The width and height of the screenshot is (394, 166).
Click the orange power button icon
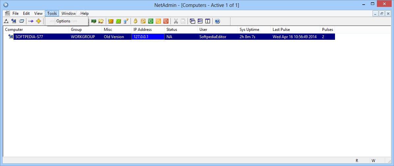[158, 21]
